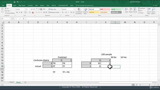Click the Copy icon
The image size is (160, 90).
pyautogui.click(x=5, y=11)
